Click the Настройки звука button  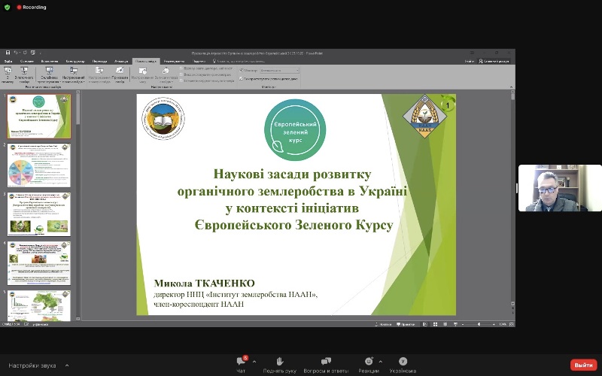[x=34, y=365]
